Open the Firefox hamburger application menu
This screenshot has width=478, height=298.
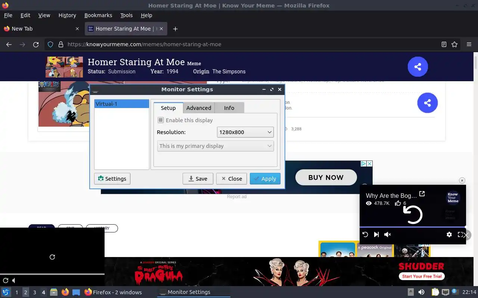point(469,44)
